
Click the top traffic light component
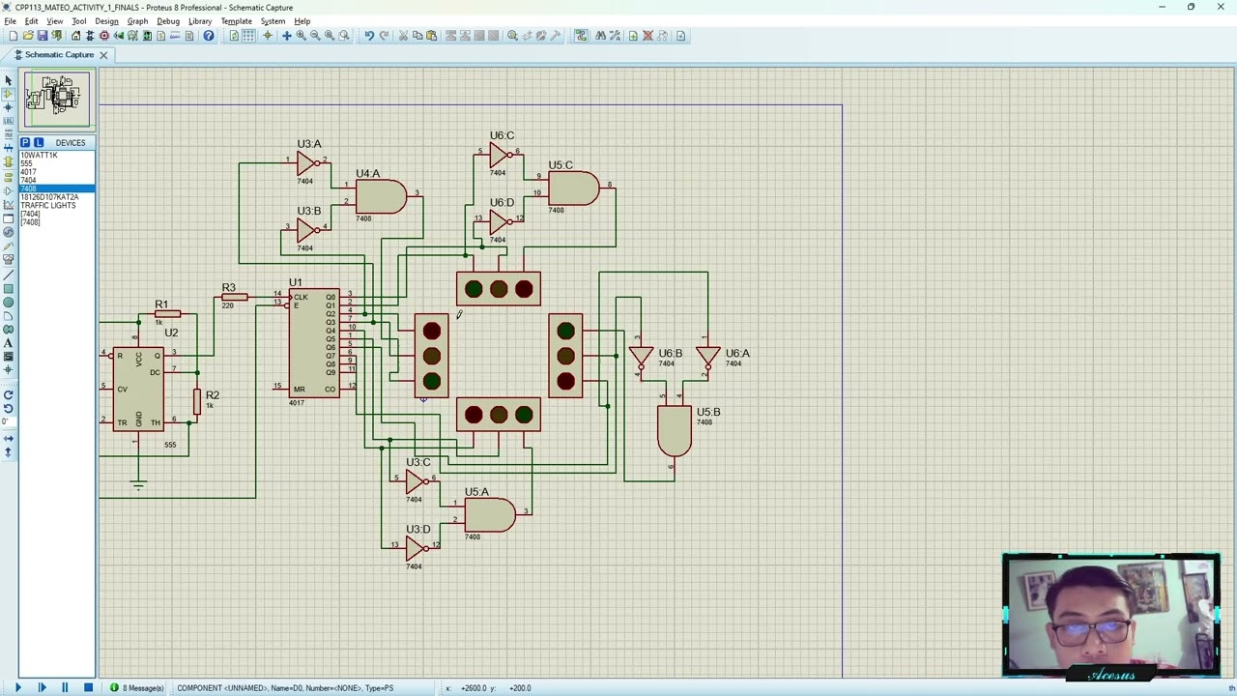(499, 289)
